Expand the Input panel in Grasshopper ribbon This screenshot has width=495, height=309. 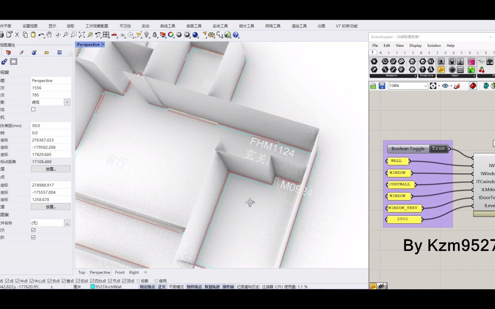(474, 76)
